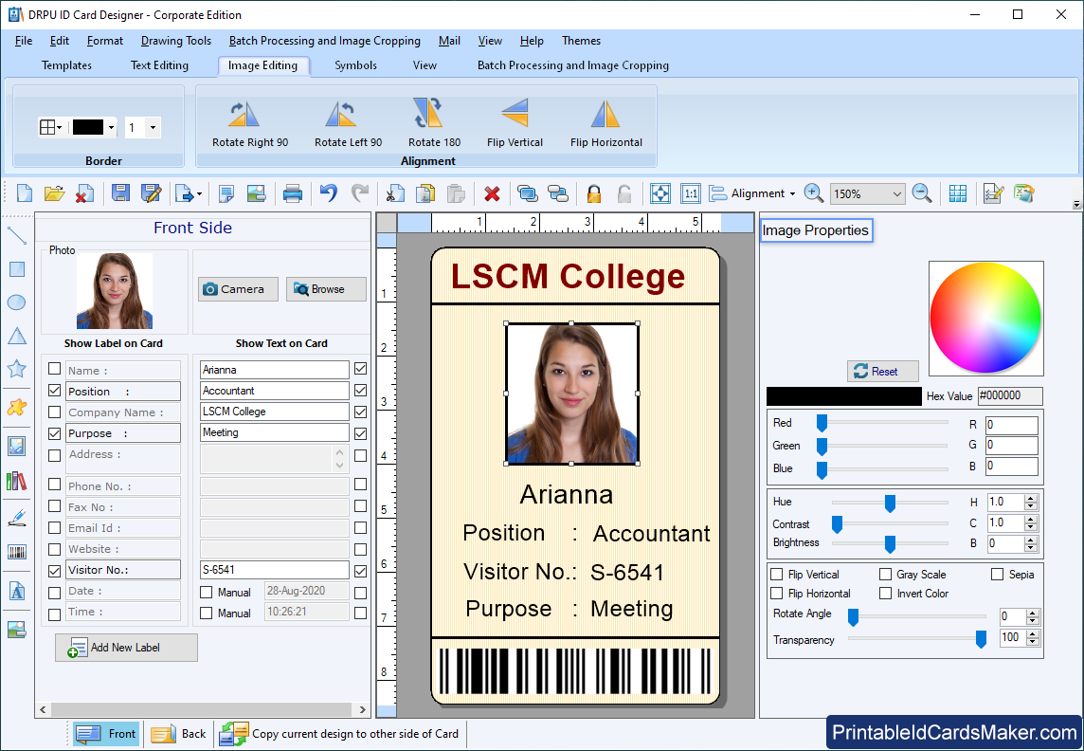The width and height of the screenshot is (1084, 751).
Task: Click the lock object icon
Action: (592, 192)
